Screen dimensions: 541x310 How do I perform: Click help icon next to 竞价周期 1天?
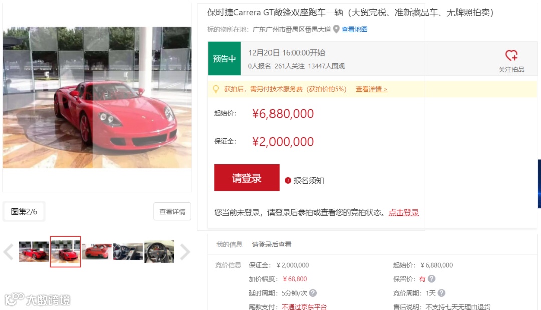(441, 293)
